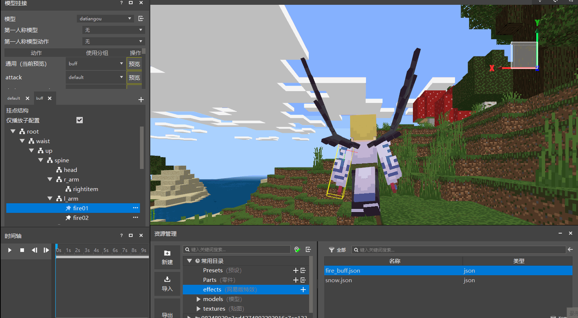The width and height of the screenshot is (578, 318).
Task: Select the rightitem bone
Action: tap(86, 189)
